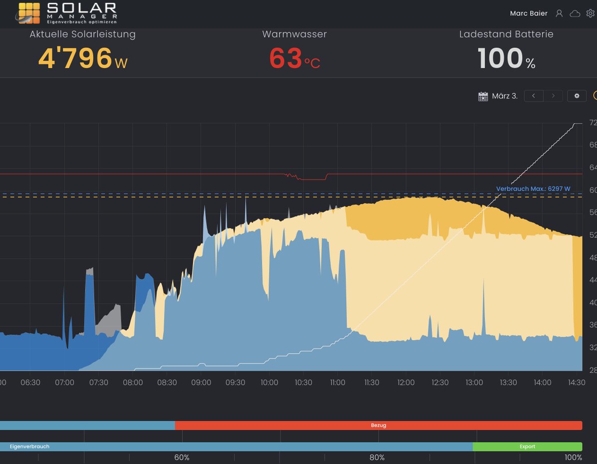
Task: Open the Marc Baier user profile icon
Action: (x=559, y=13)
